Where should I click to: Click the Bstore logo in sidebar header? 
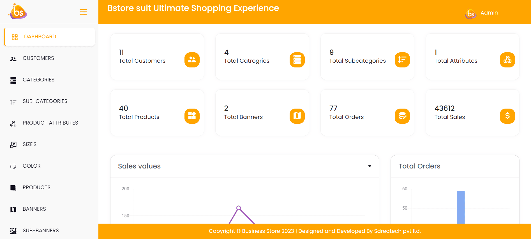coord(18,12)
